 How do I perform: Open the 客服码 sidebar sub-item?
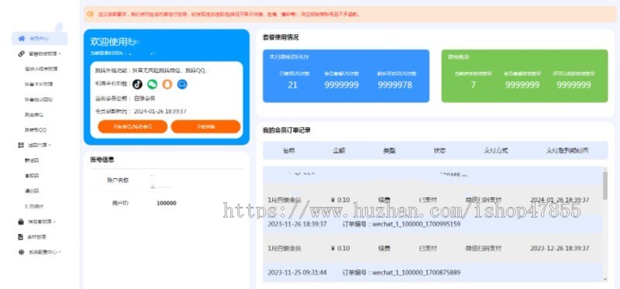coord(32,176)
